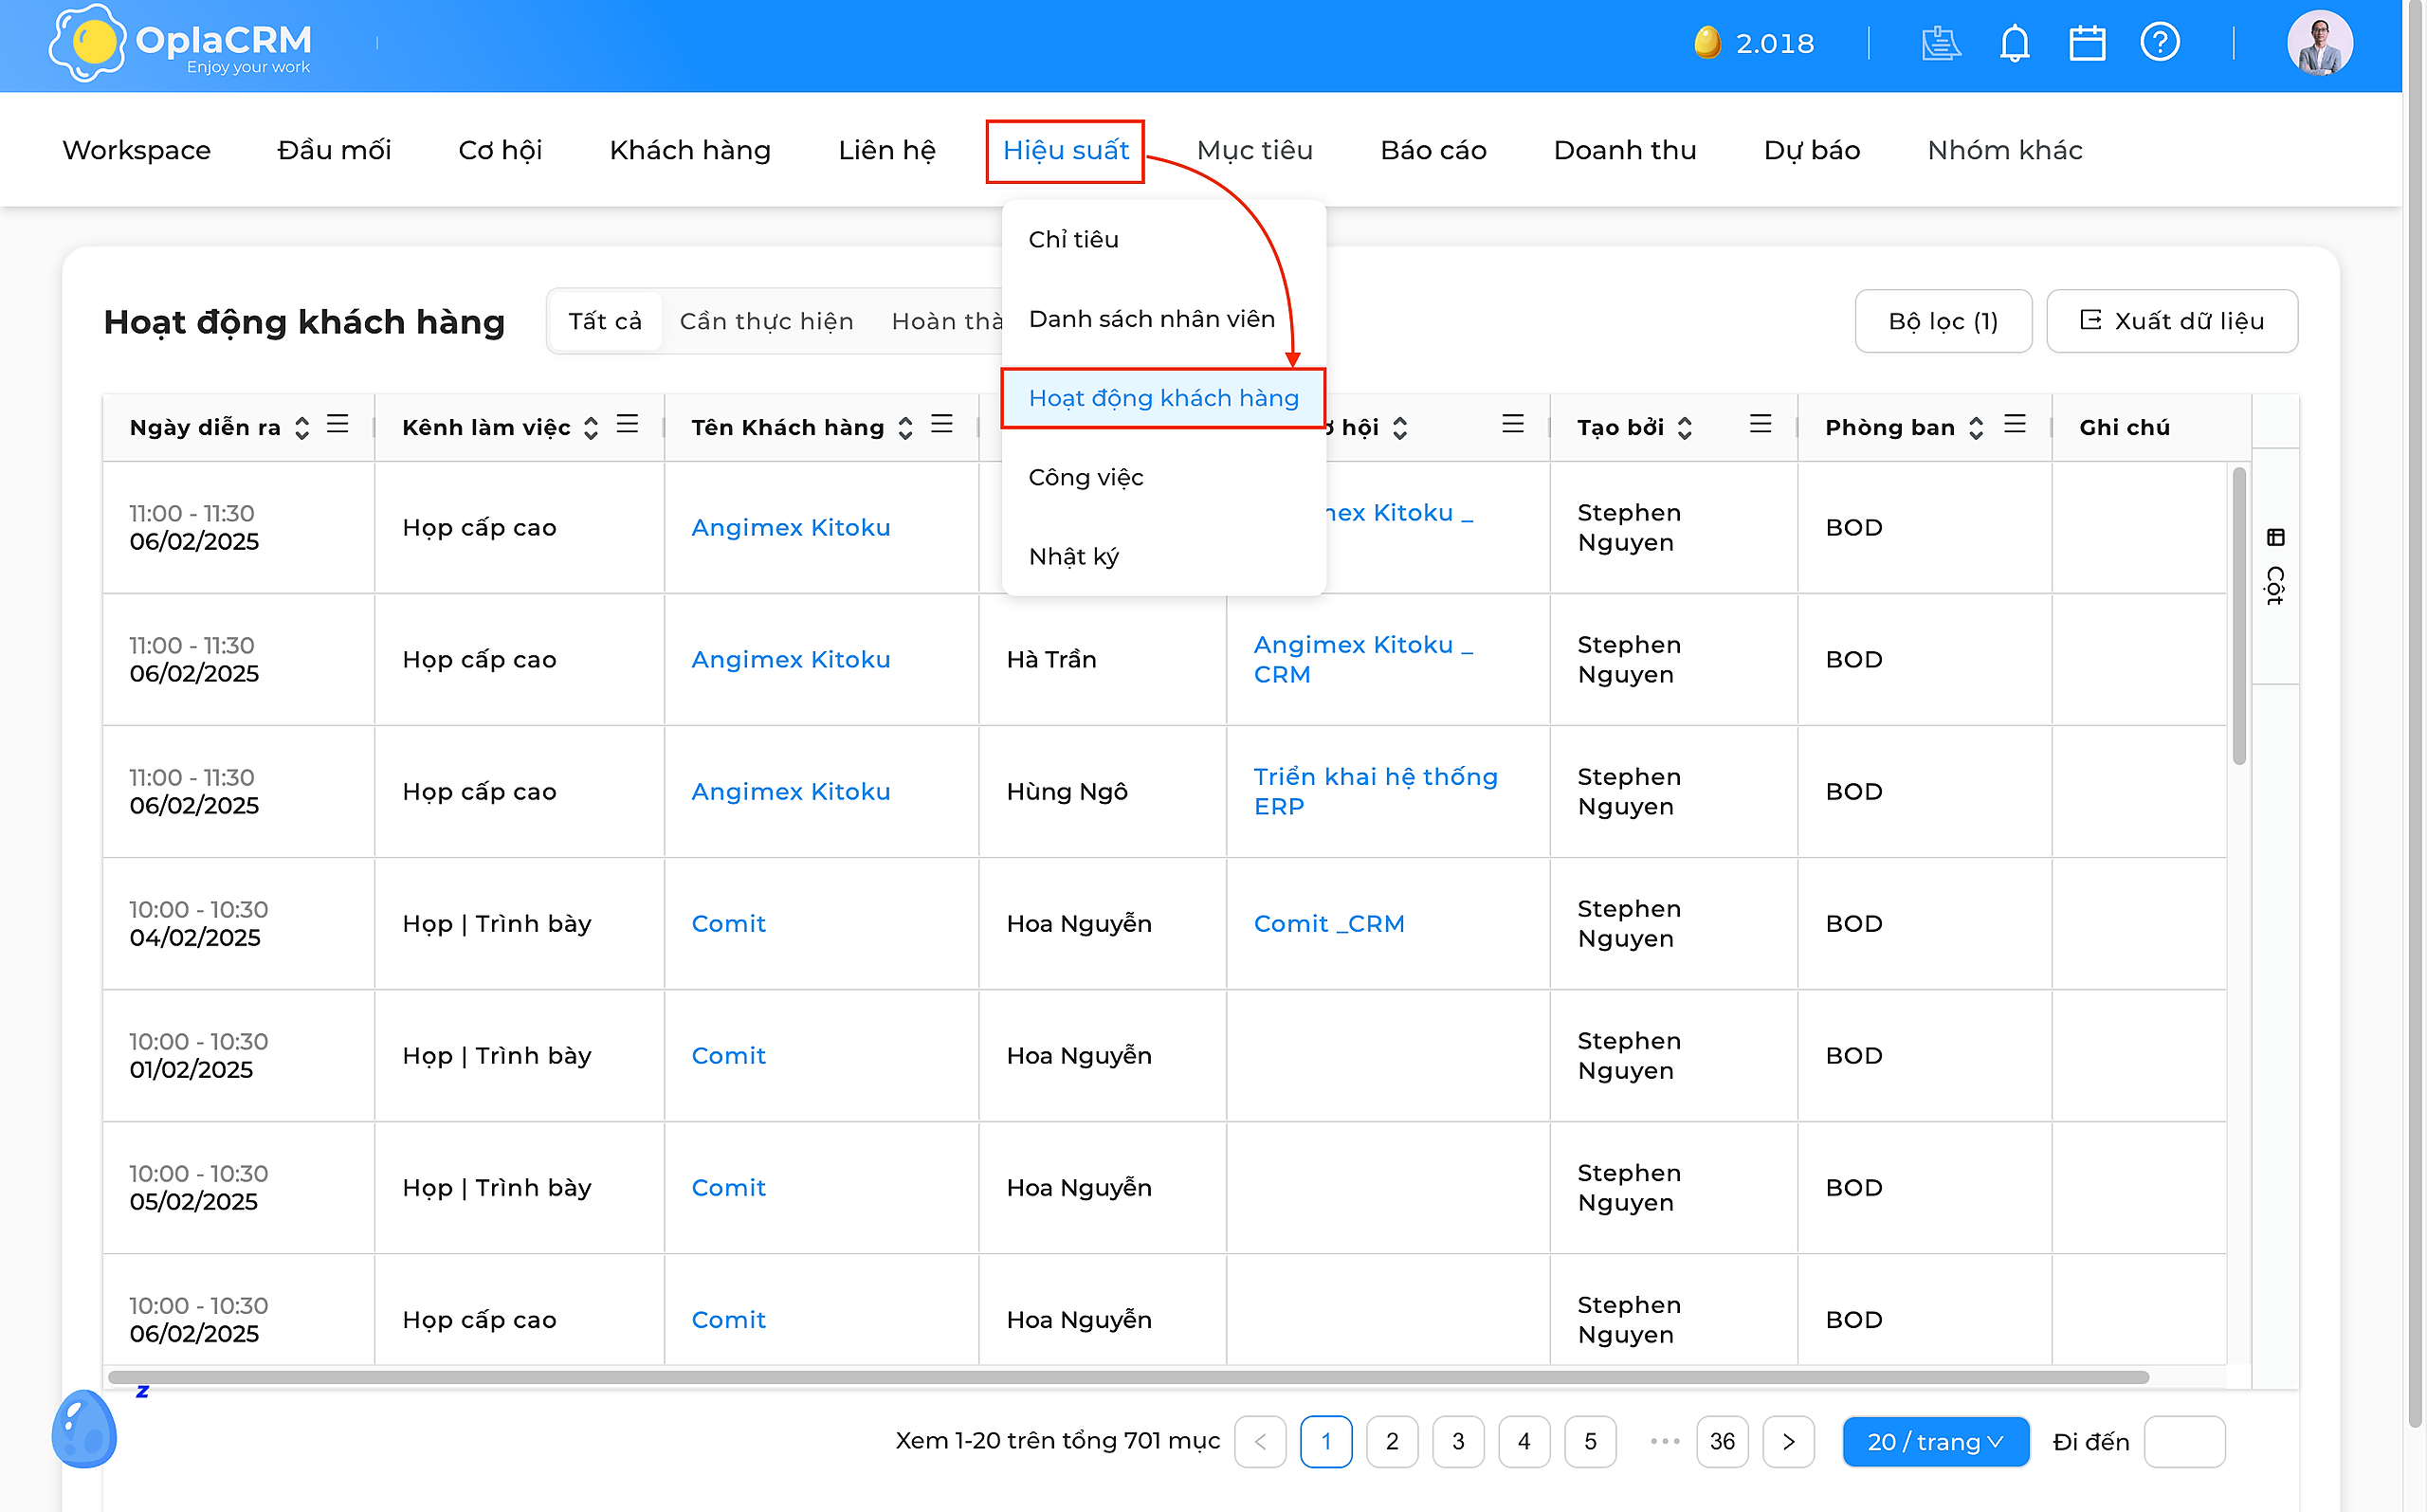Open Tạo bởi column menu icon
Viewport: 2427px width, 1512px height.
point(1760,424)
